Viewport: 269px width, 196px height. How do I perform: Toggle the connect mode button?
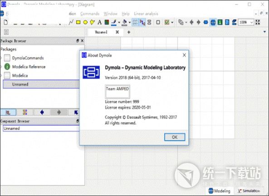coord(142,22)
